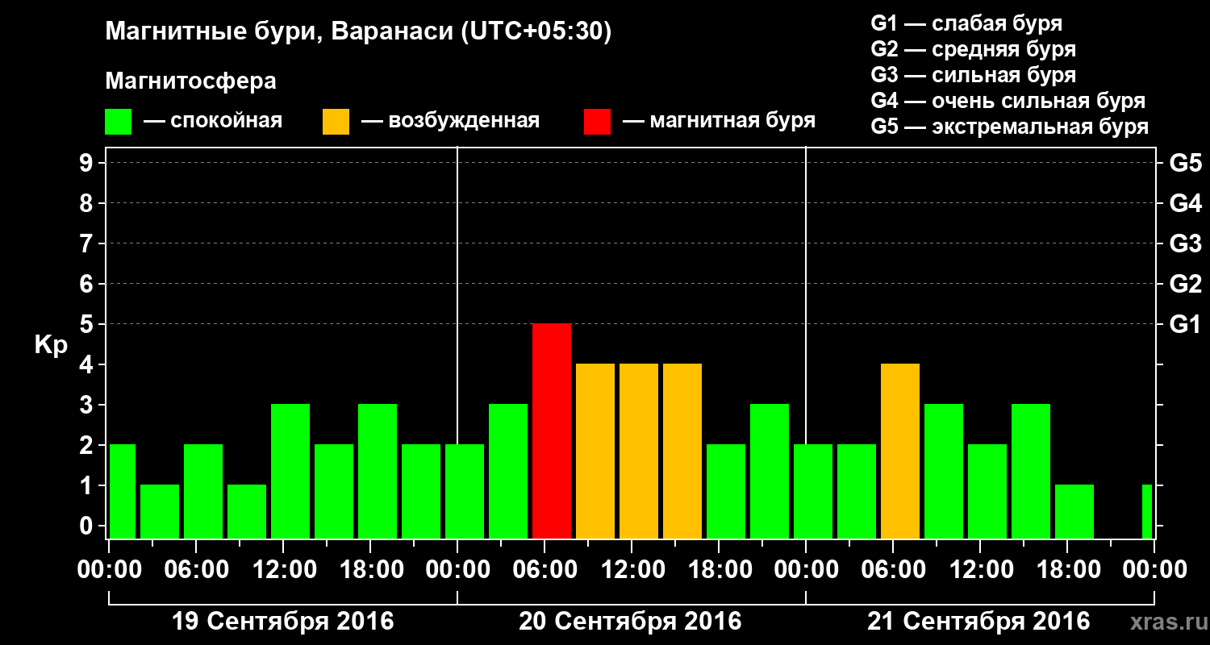This screenshot has width=1210, height=645.
Task: Click the G4 right axis label
Action: pyautogui.click(x=1185, y=203)
